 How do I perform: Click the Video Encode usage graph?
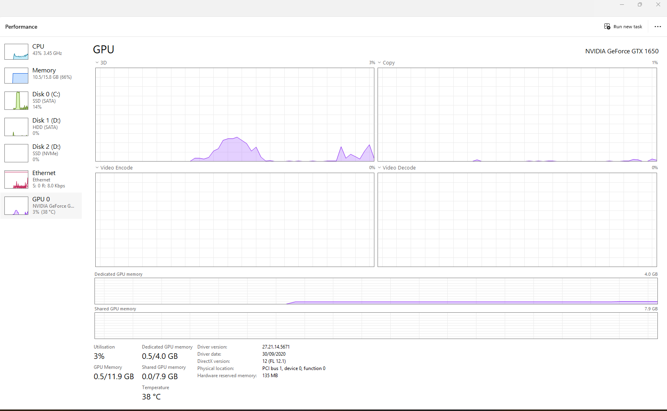pos(235,220)
